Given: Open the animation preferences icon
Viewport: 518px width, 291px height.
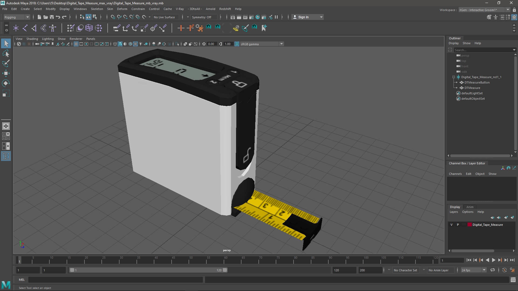Looking at the screenshot, I should [x=512, y=270].
